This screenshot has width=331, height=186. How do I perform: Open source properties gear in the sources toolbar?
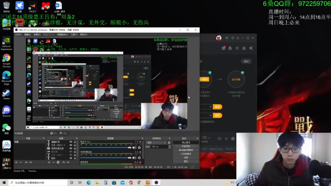click(x=58, y=162)
